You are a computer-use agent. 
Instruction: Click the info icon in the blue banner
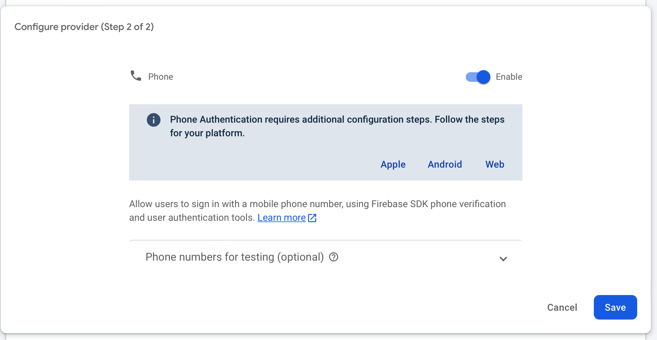click(x=153, y=120)
